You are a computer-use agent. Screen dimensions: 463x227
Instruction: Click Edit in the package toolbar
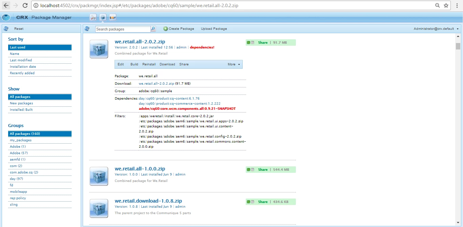121,64
